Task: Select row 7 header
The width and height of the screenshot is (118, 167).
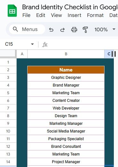Action: (8, 108)
